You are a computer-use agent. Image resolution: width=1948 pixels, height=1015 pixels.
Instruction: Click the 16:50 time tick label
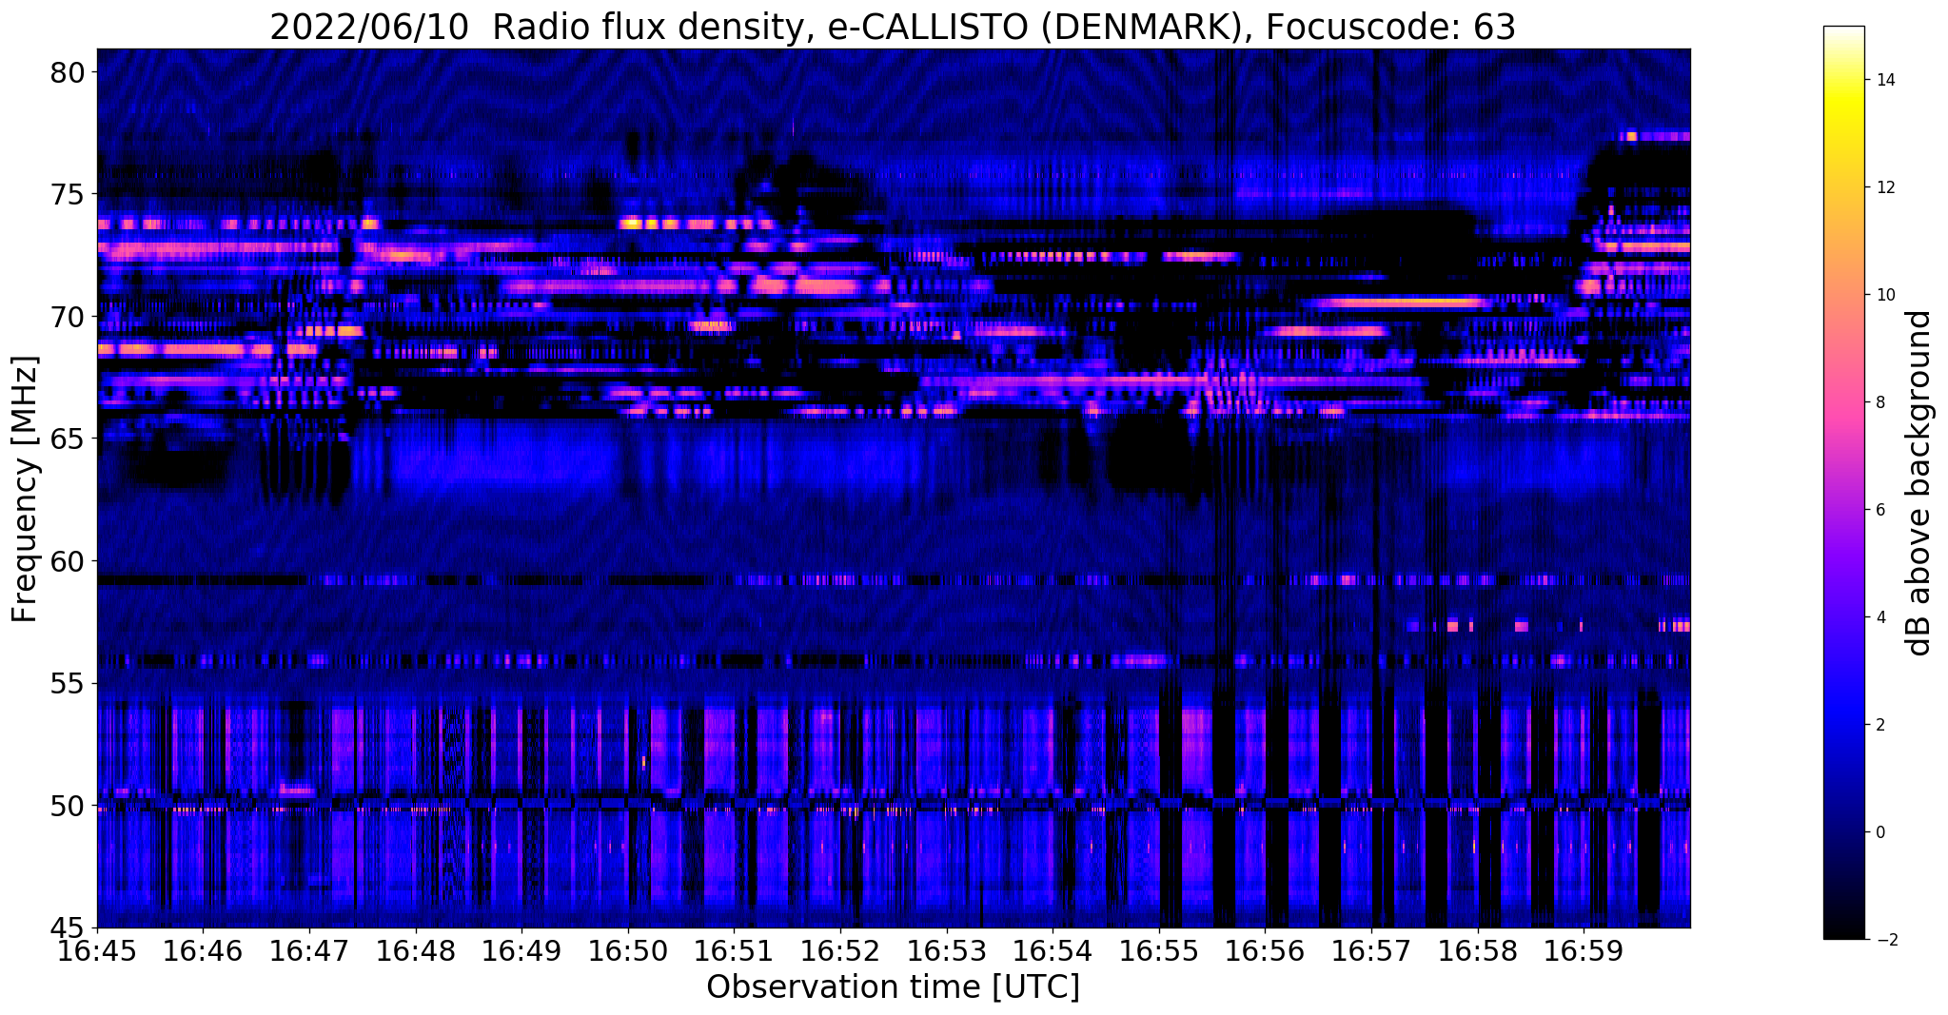[628, 951]
